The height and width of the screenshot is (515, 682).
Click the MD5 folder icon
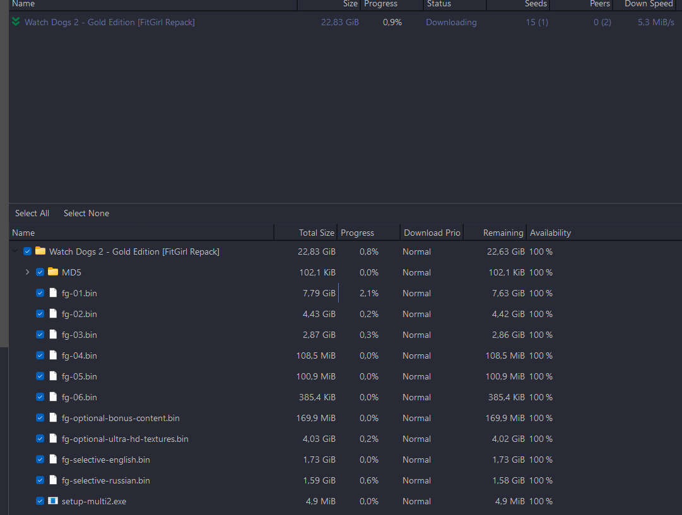click(x=53, y=272)
